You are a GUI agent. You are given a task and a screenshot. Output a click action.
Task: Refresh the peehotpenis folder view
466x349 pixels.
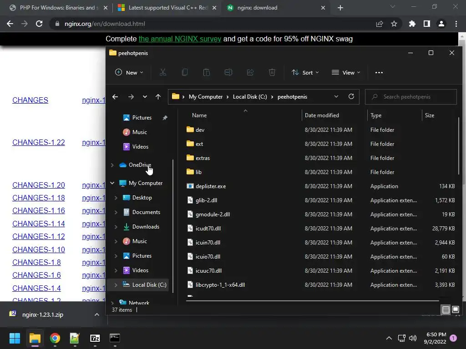pos(351,96)
